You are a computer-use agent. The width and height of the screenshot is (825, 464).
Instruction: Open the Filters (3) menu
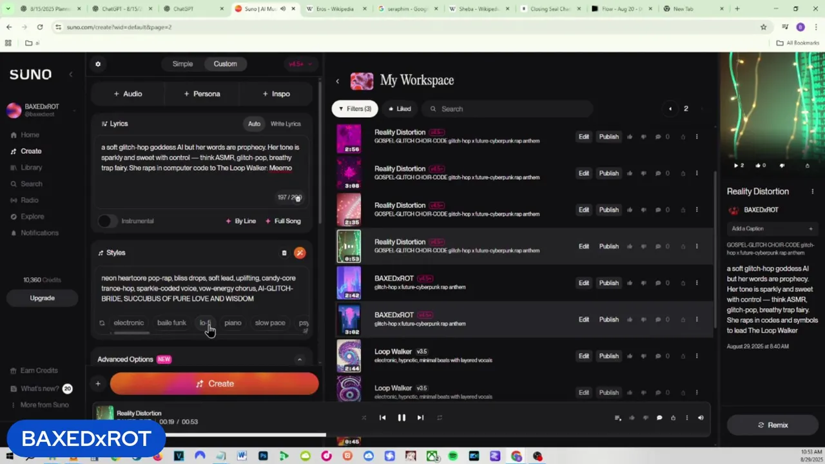coord(354,109)
